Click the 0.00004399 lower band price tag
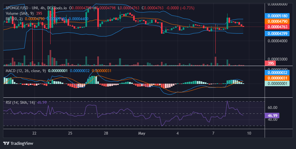This screenshot has width=296, height=149. click(x=277, y=33)
